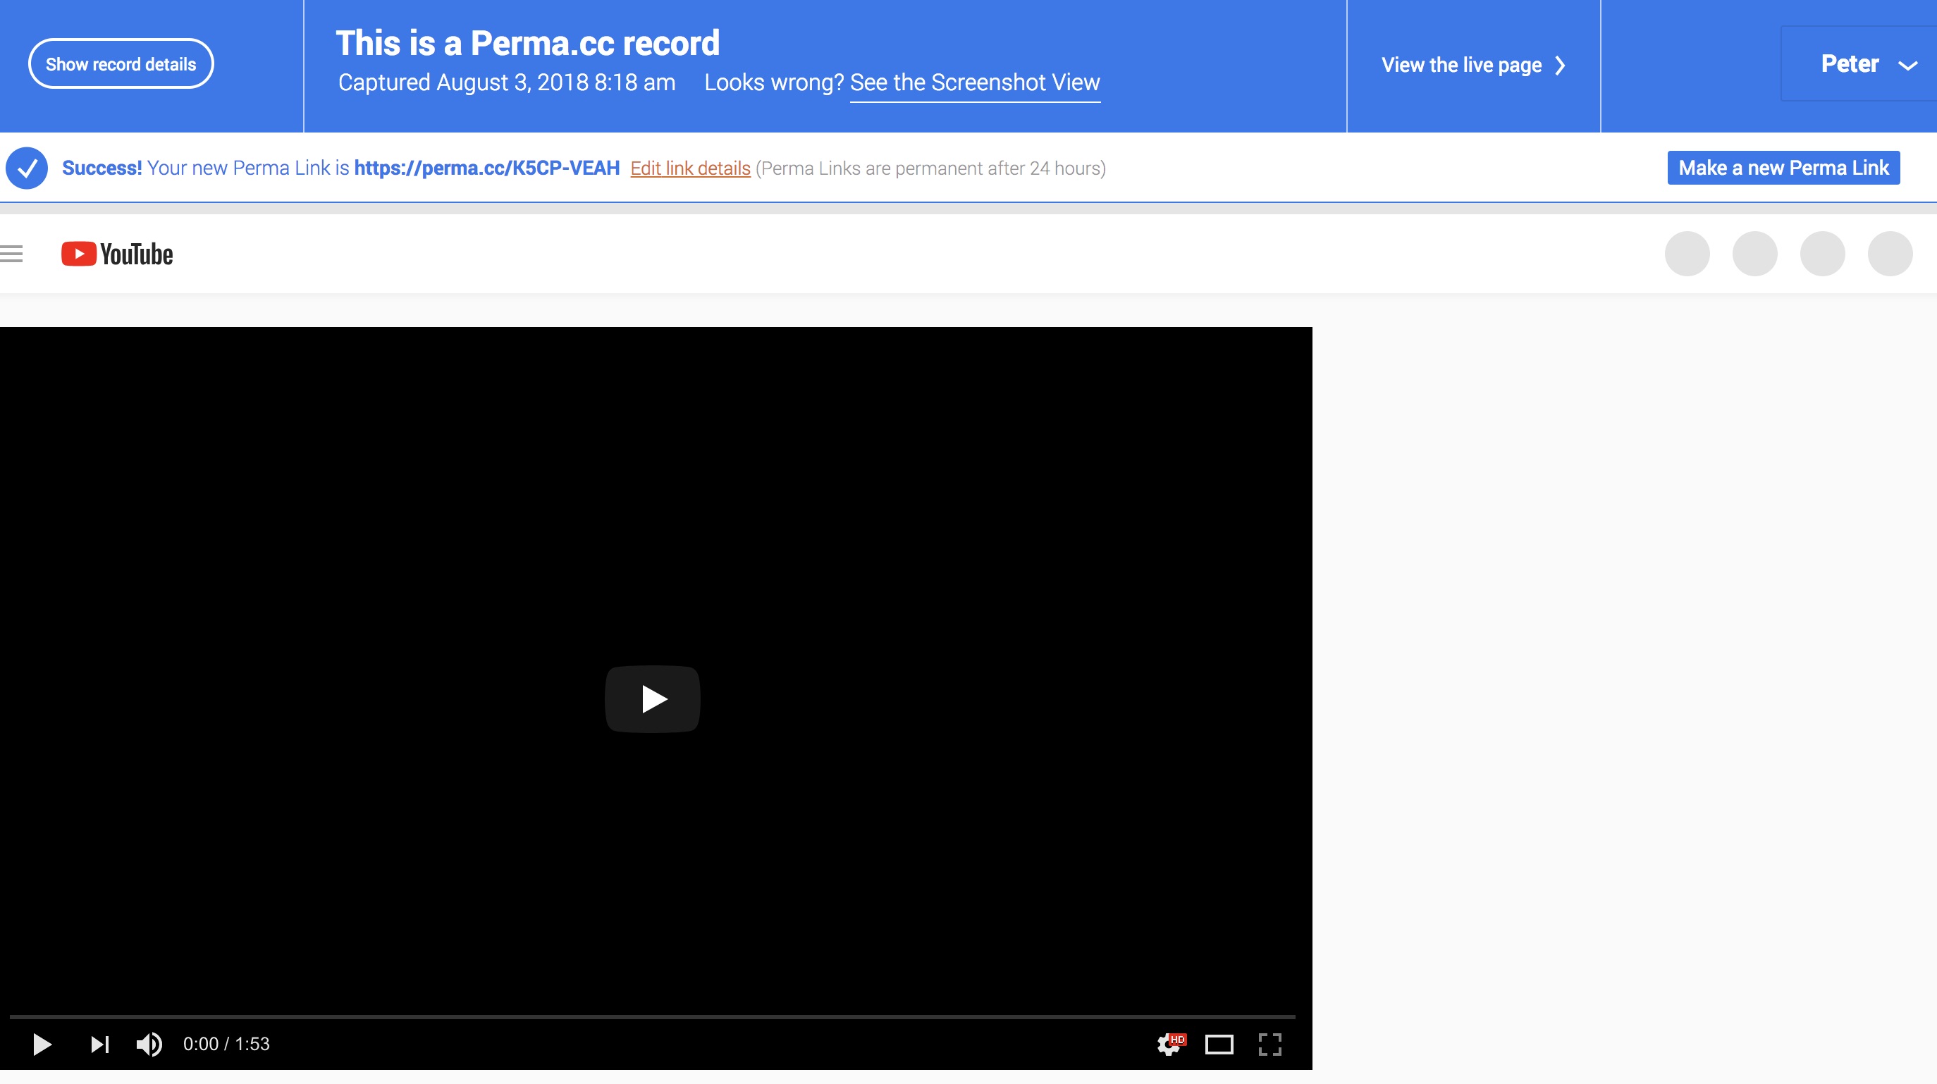The width and height of the screenshot is (1937, 1084).
Task: Mute the video with the volume icon
Action: pos(149,1044)
